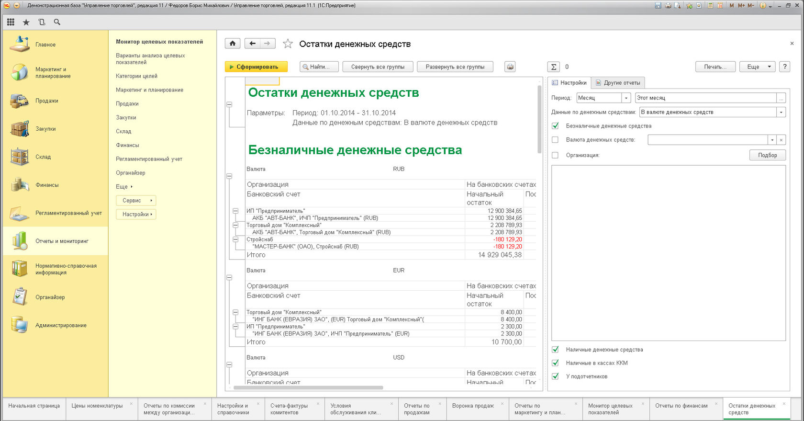
Task: Switch to Другие отчеты tab
Action: [618, 83]
